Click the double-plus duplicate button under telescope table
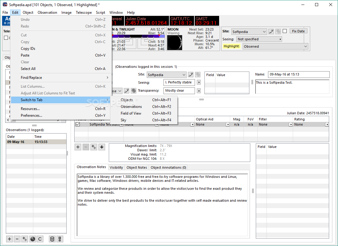This screenshot has width=338, height=246. 94,147
